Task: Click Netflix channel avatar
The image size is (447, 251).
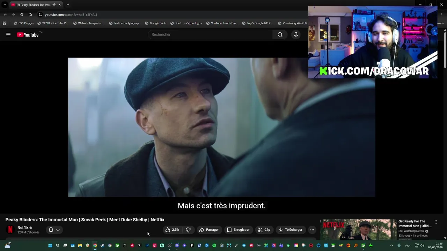Action: tap(10, 229)
